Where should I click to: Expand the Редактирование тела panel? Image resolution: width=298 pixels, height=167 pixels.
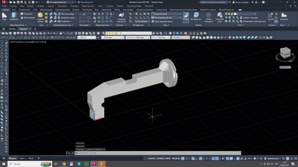63,25
